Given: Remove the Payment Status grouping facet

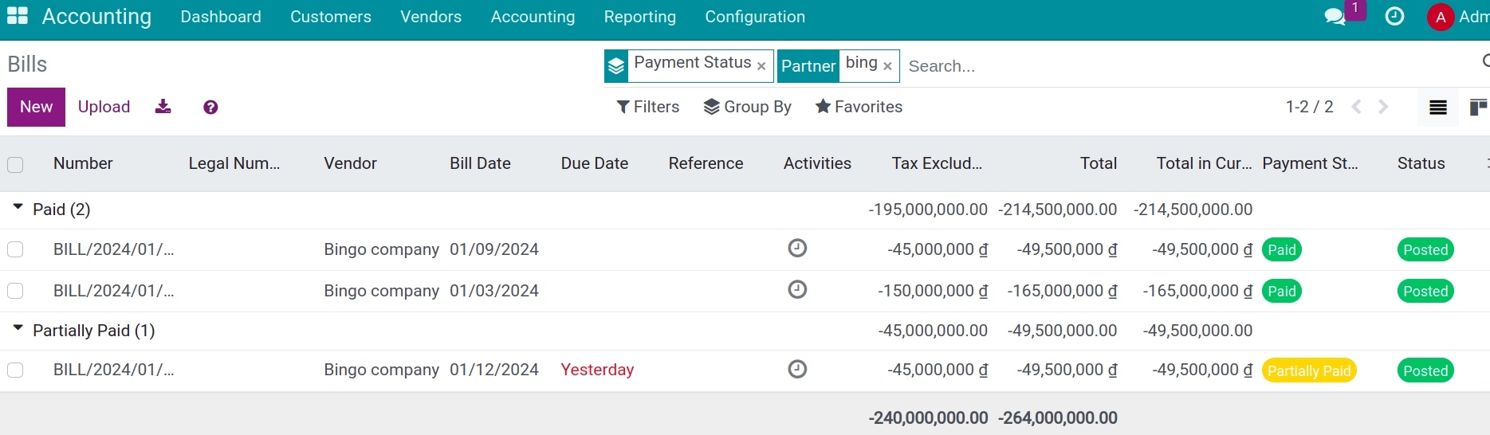Looking at the screenshot, I should coord(761,66).
